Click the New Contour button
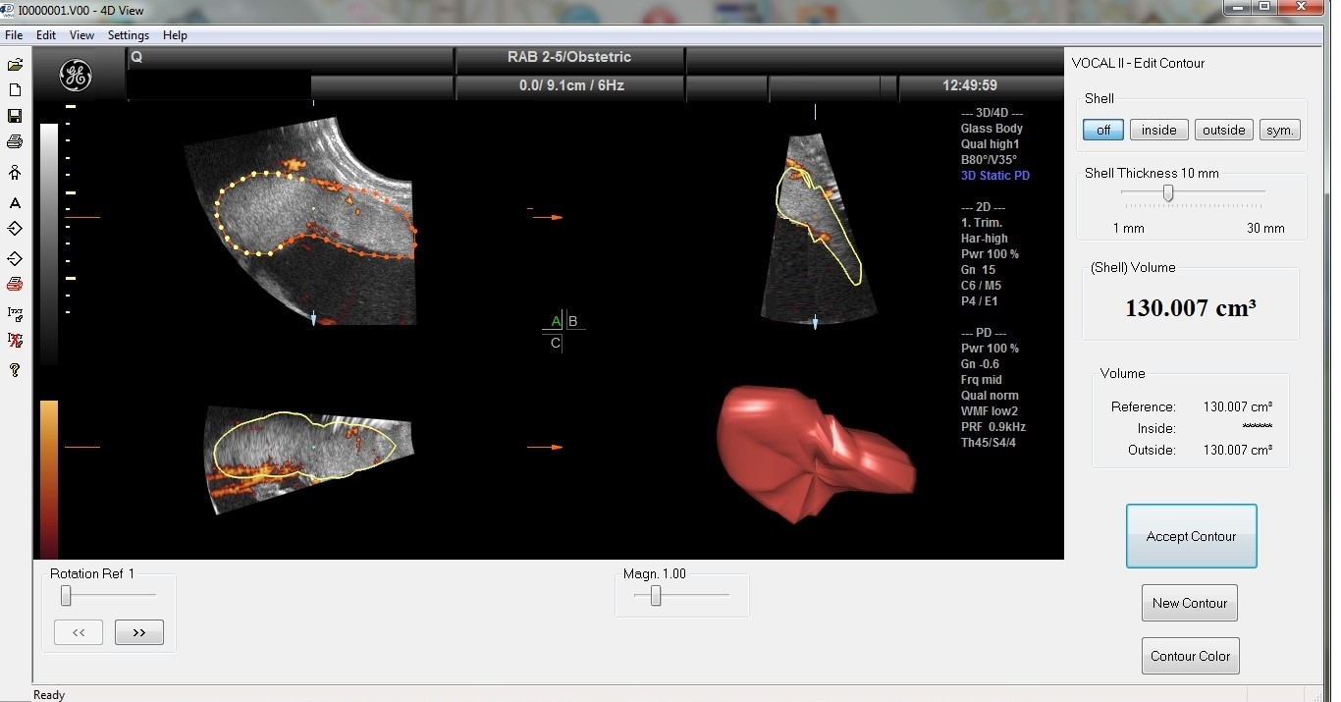Image resolution: width=1341 pixels, height=702 pixels. (x=1190, y=603)
